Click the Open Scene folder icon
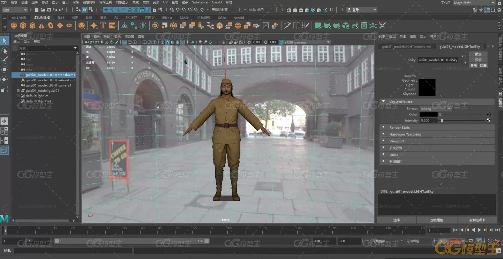503x259 pixels. pyautogui.click(x=43, y=10)
